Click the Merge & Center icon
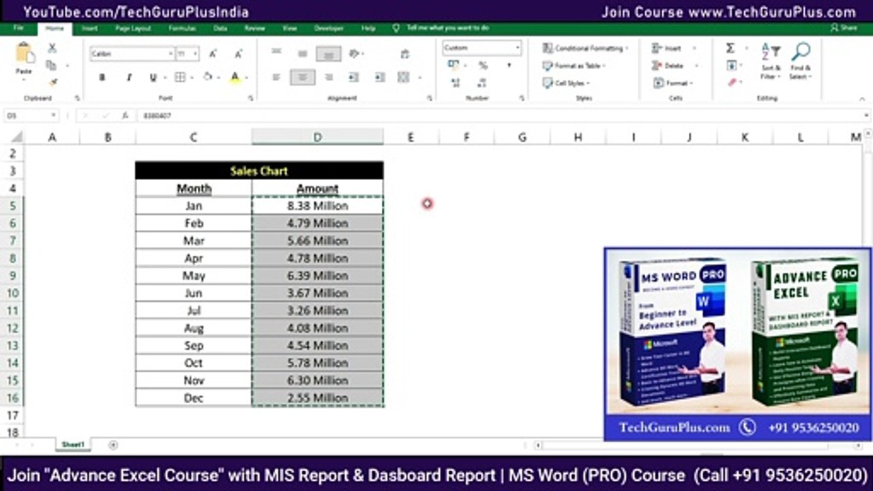The height and width of the screenshot is (491, 873). tap(404, 77)
